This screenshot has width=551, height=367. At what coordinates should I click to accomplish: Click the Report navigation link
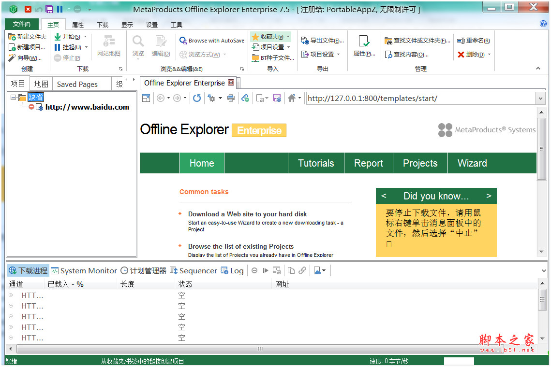(368, 163)
